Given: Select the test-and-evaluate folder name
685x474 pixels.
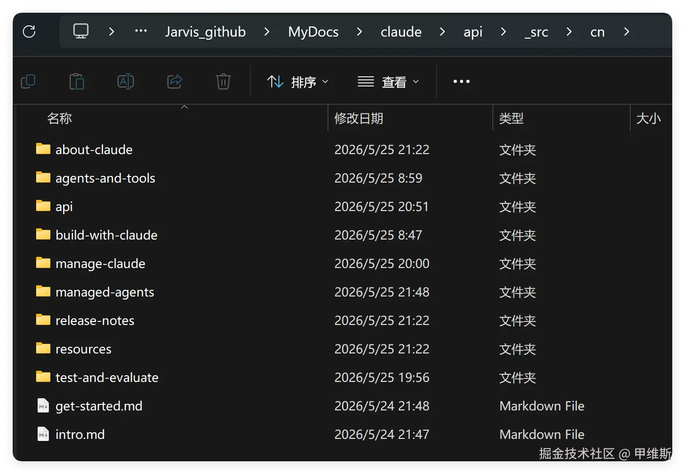Looking at the screenshot, I should (x=107, y=377).
